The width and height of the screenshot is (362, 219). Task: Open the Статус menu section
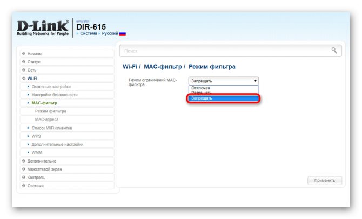click(67, 62)
